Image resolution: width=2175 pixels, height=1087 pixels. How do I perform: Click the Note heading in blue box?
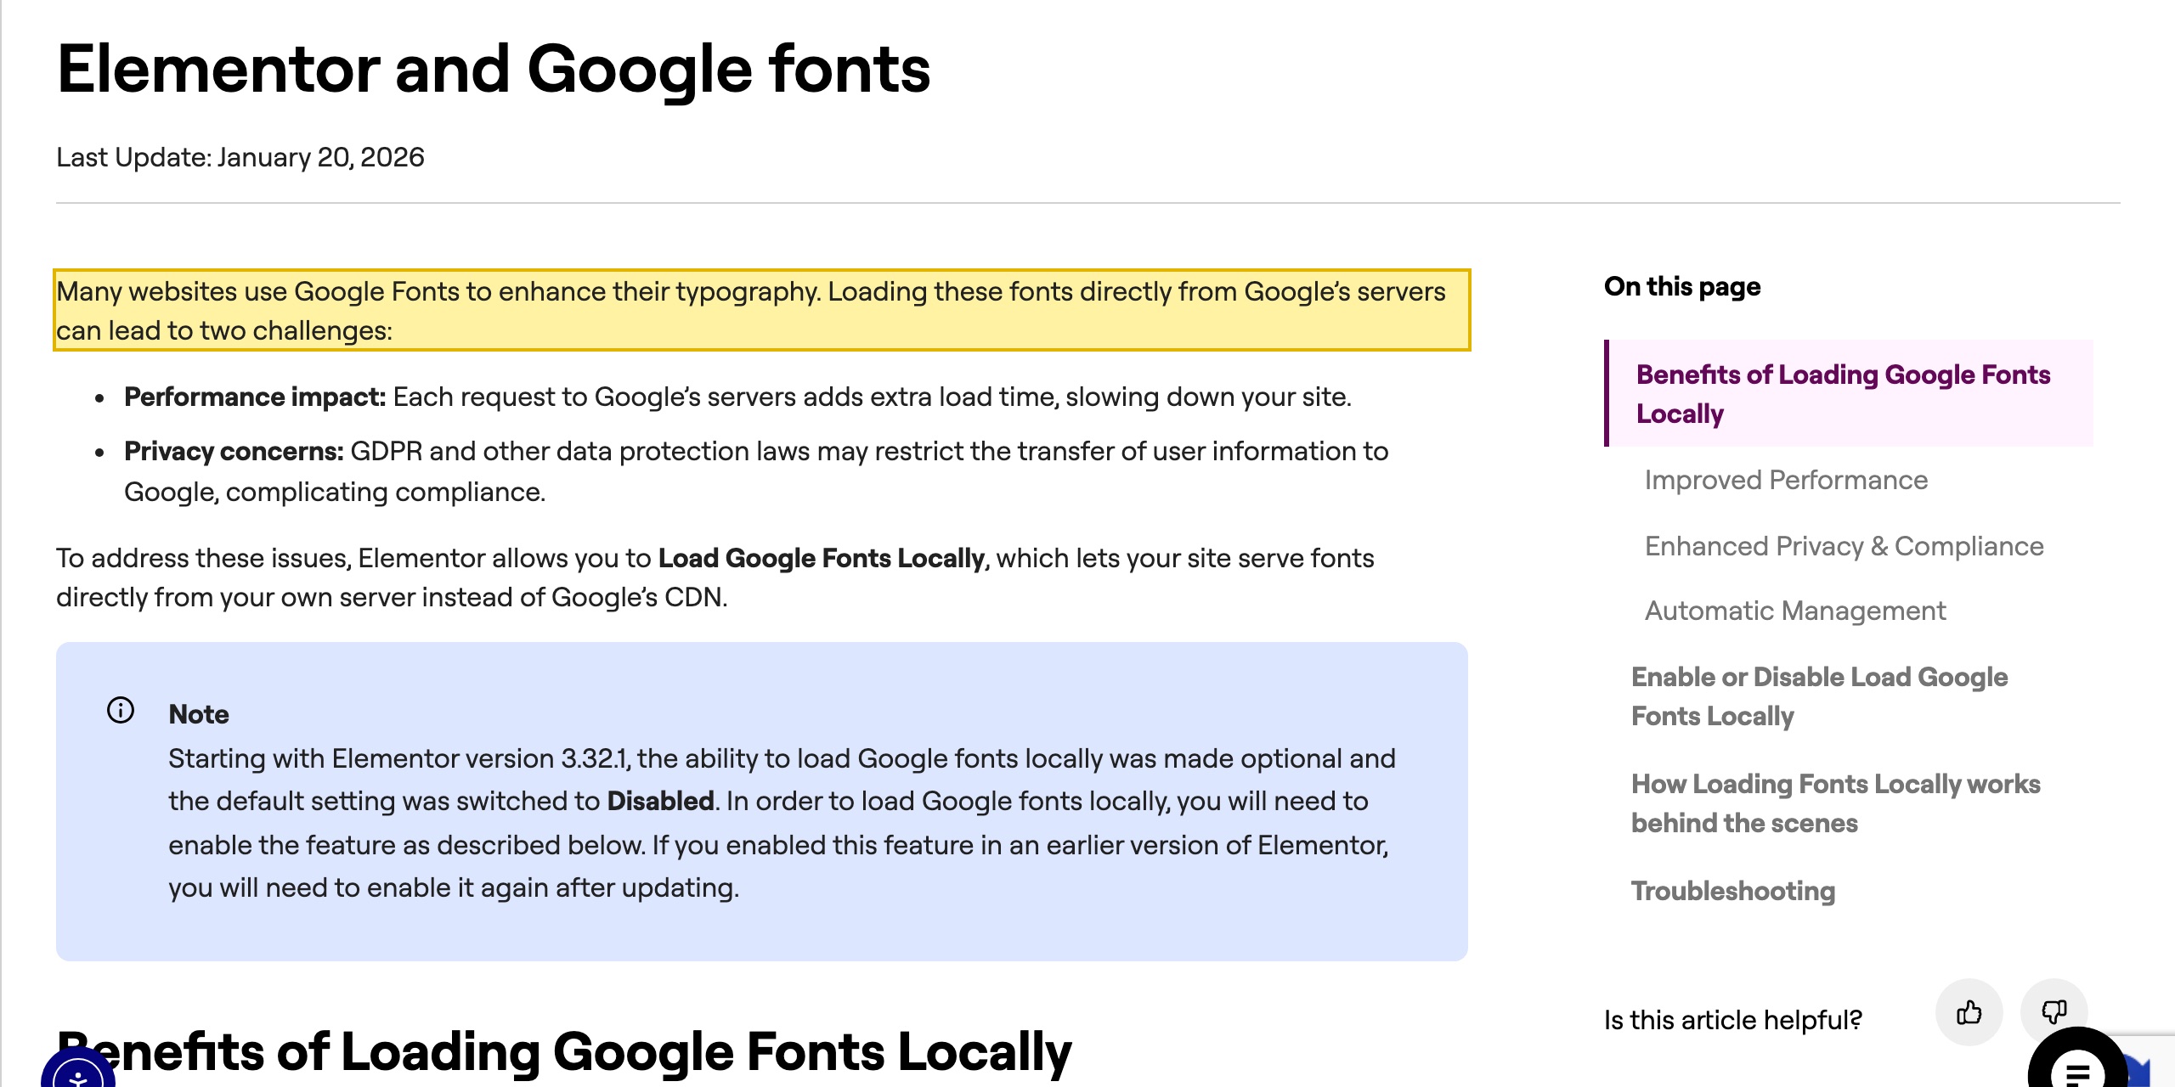click(199, 714)
